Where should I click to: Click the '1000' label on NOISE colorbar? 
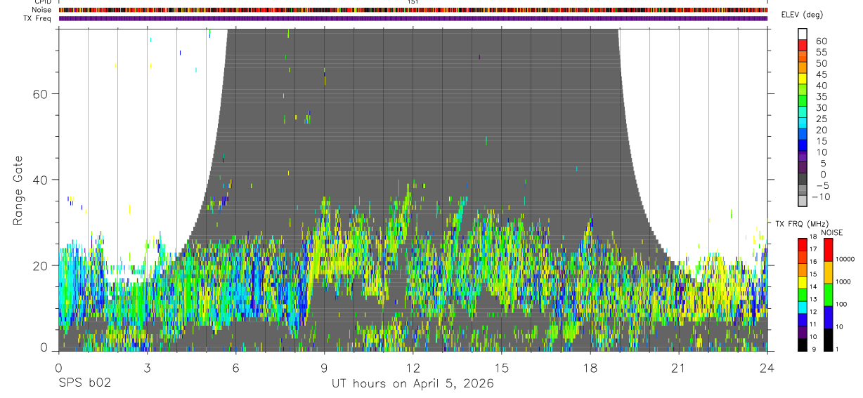pyautogui.click(x=844, y=281)
